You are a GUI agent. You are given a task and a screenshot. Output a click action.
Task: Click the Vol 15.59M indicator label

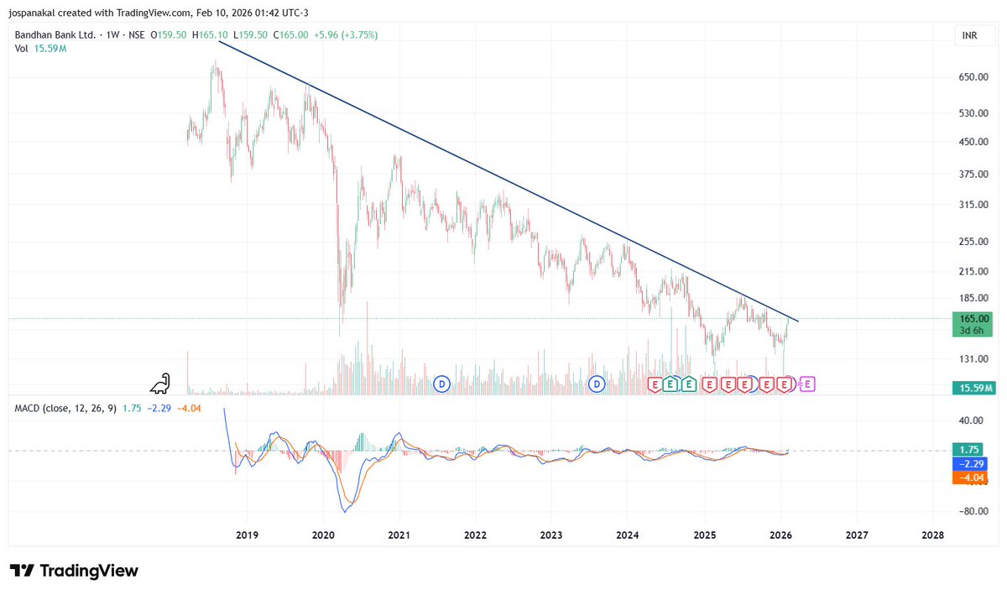point(41,49)
